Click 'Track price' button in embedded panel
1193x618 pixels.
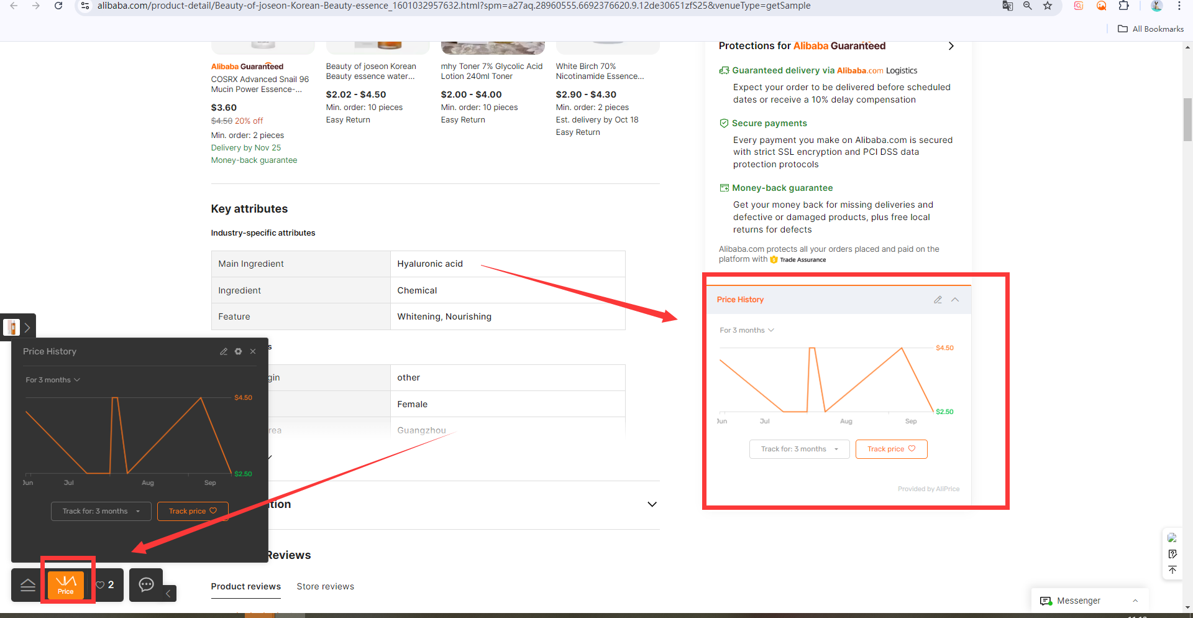[x=891, y=449]
